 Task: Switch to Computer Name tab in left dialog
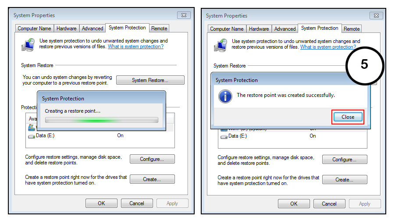coord(34,28)
